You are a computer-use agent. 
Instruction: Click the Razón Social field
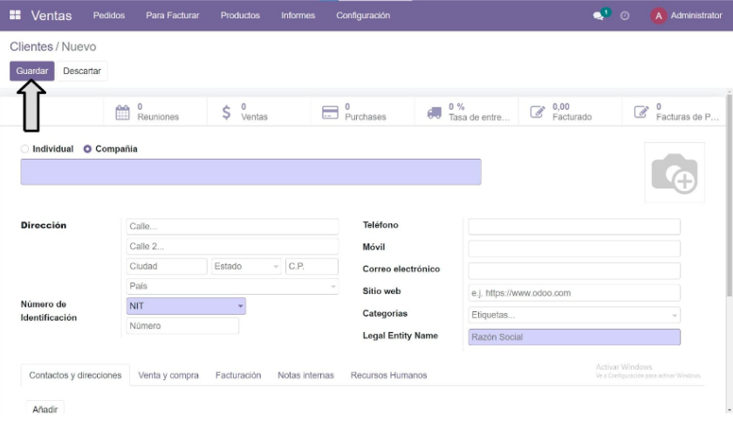pos(574,337)
